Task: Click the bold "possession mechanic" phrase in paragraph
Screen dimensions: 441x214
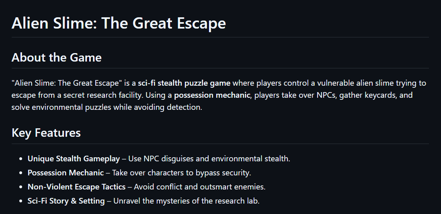Action: click(x=212, y=95)
